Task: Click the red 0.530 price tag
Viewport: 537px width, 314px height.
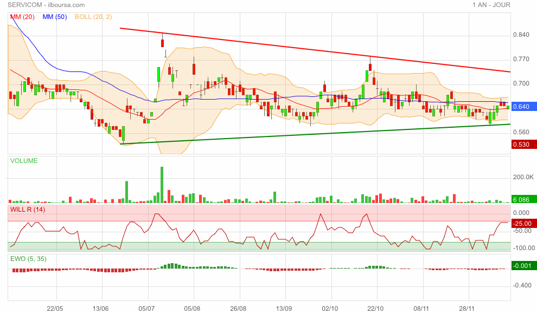Action: coord(524,144)
